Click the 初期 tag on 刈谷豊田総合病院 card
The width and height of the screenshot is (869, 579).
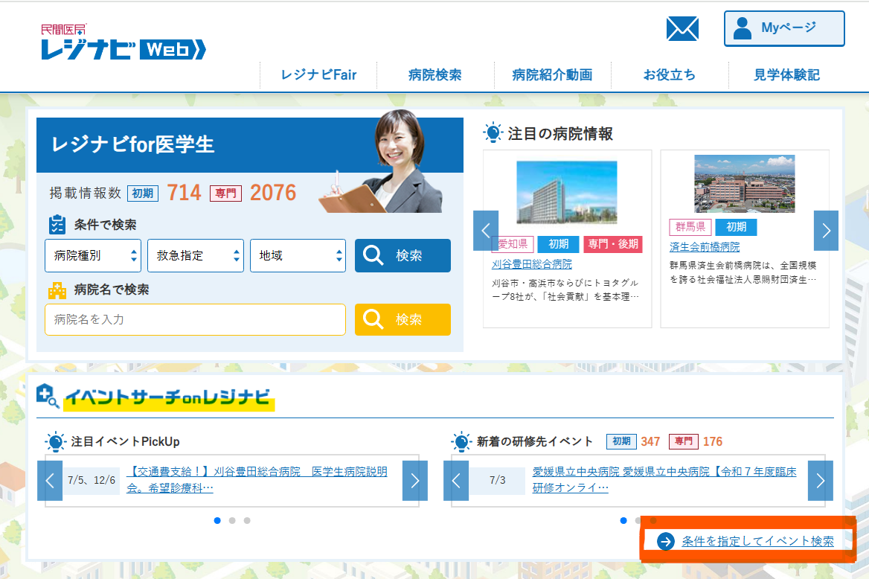(x=559, y=244)
